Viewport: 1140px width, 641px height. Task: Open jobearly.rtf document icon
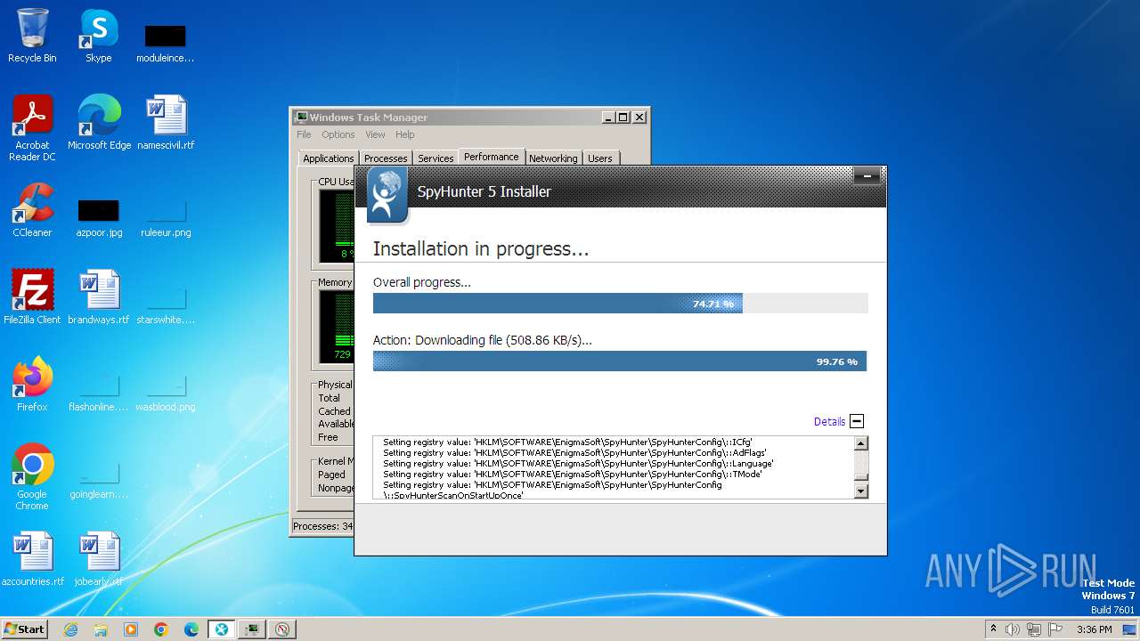pyautogui.click(x=99, y=558)
